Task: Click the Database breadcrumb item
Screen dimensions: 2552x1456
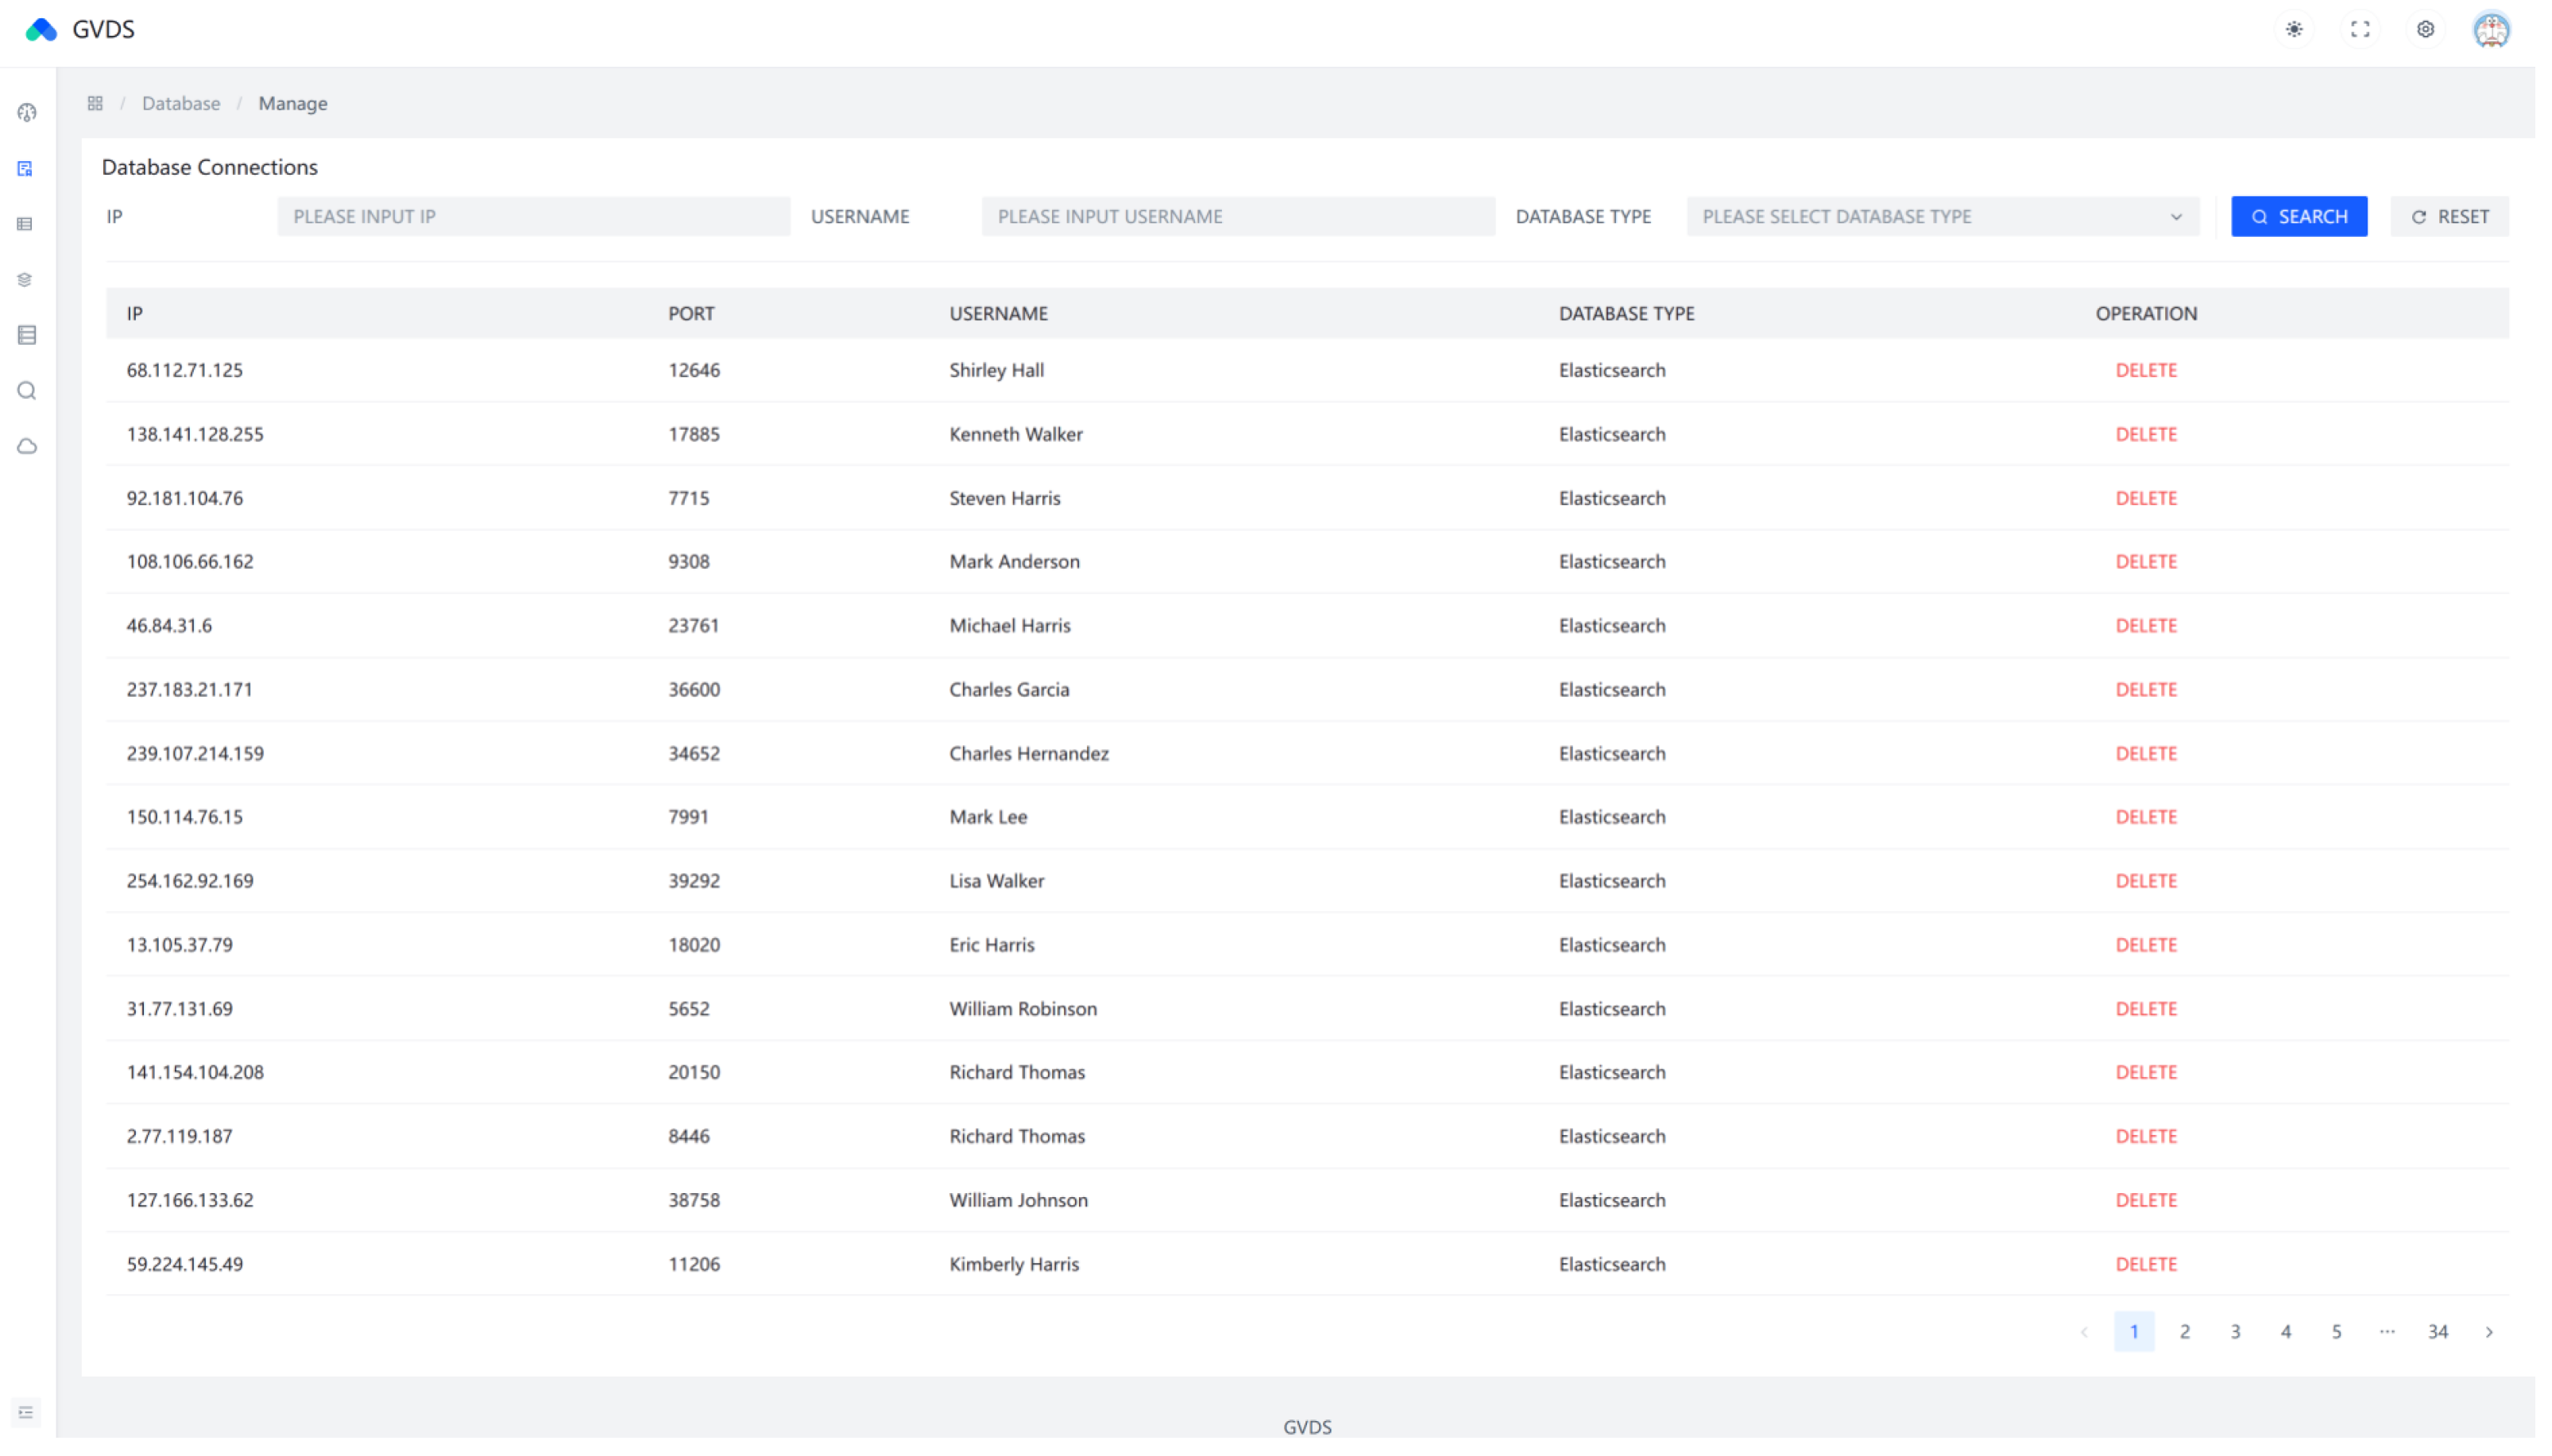Action: [181, 103]
